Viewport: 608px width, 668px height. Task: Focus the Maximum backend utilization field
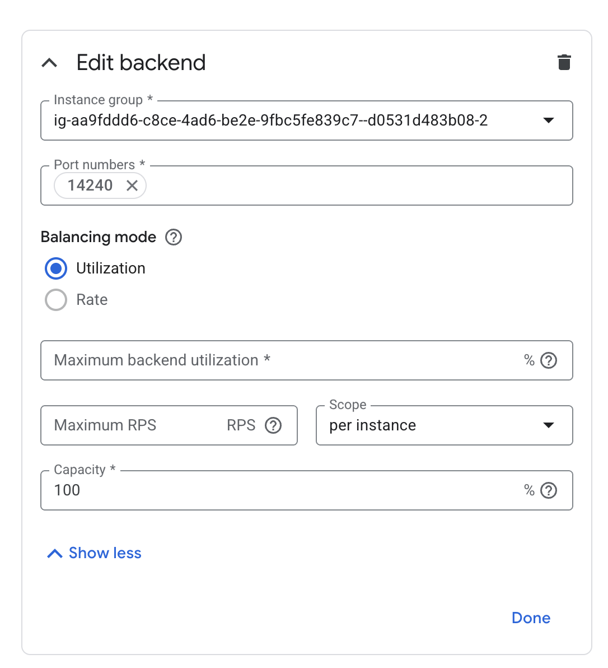pyautogui.click(x=280, y=360)
